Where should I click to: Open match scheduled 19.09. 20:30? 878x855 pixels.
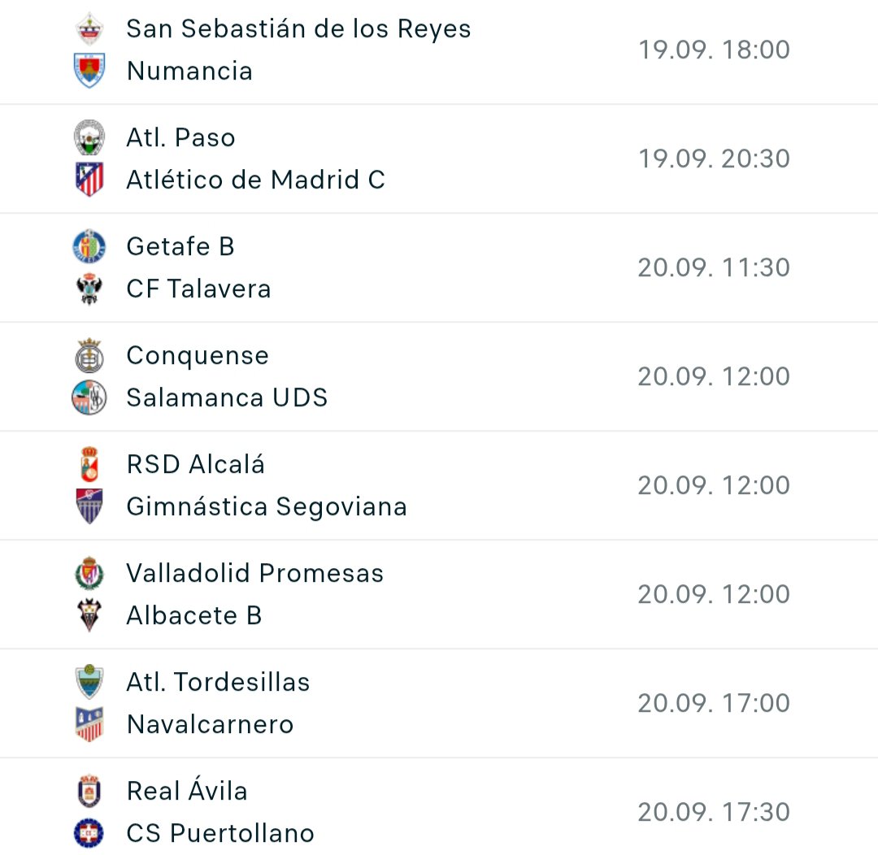[439, 158]
